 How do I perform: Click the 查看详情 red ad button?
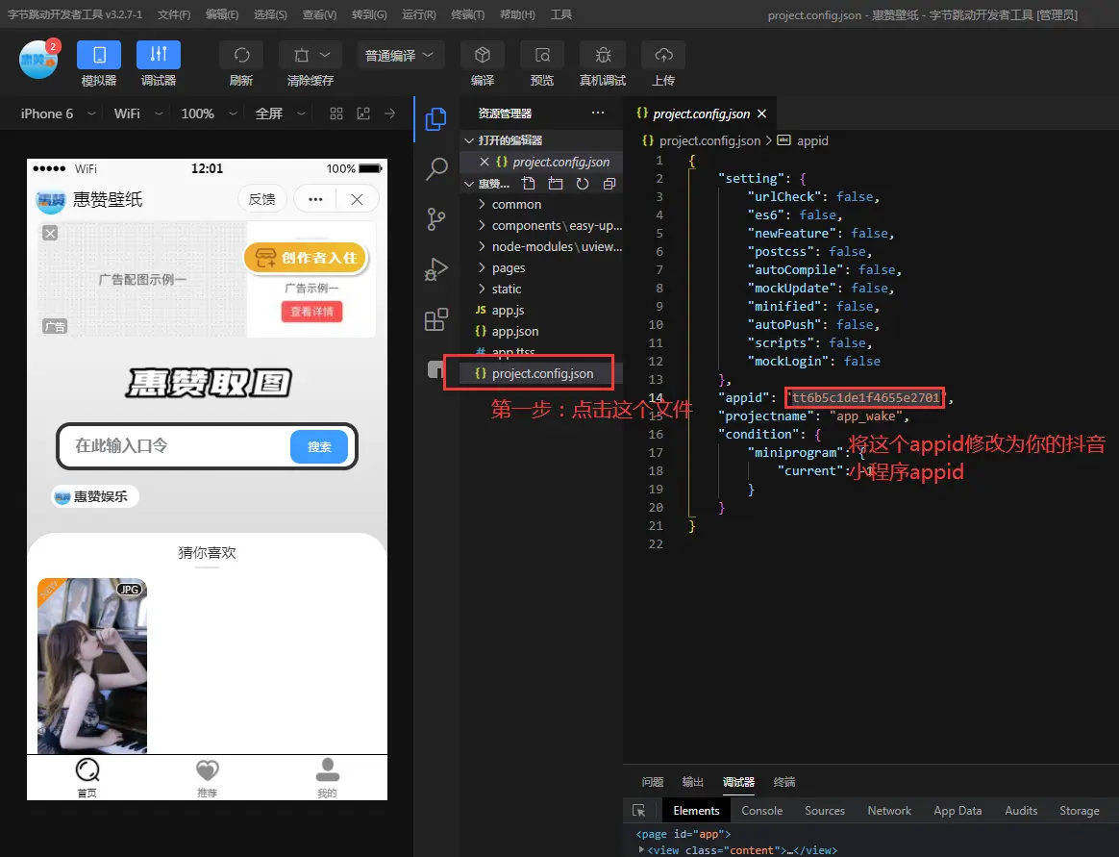click(x=311, y=312)
